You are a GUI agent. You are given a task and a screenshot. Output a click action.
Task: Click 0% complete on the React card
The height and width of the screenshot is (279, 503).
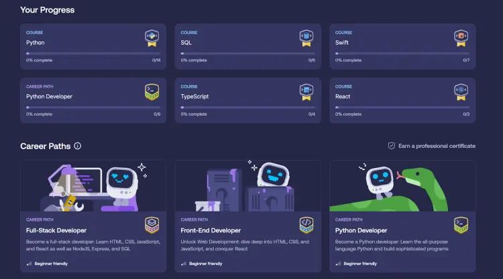point(348,114)
